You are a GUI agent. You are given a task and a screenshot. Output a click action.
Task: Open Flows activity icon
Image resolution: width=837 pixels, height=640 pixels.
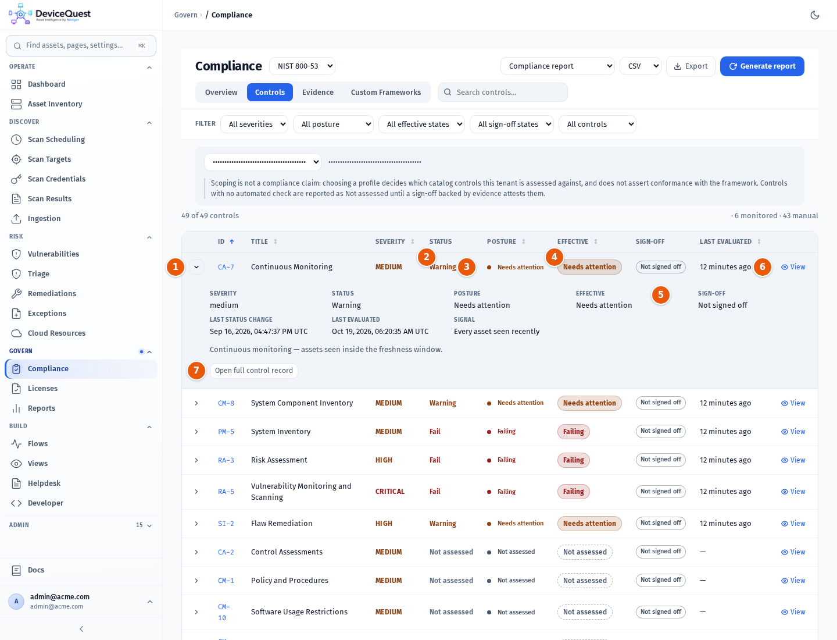pos(16,444)
